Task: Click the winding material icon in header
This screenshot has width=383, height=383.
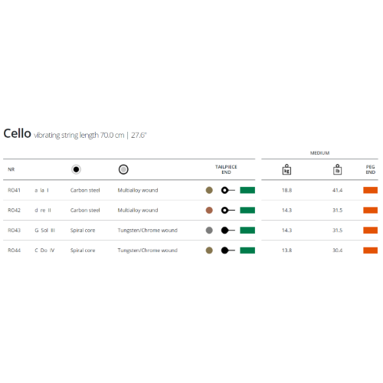Action: click(x=123, y=169)
